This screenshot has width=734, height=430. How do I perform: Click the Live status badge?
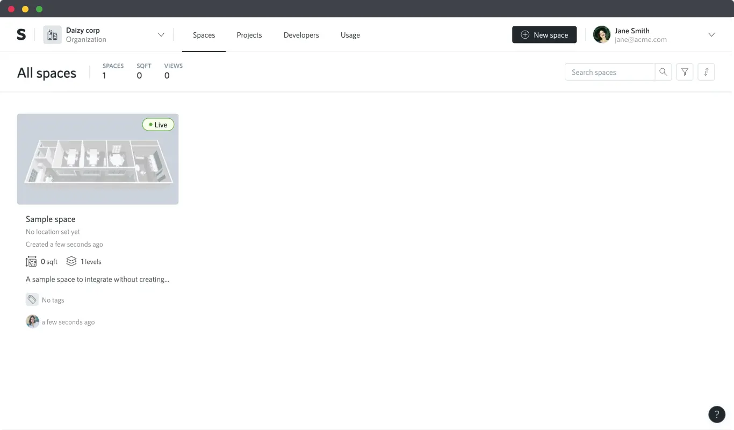coord(158,125)
